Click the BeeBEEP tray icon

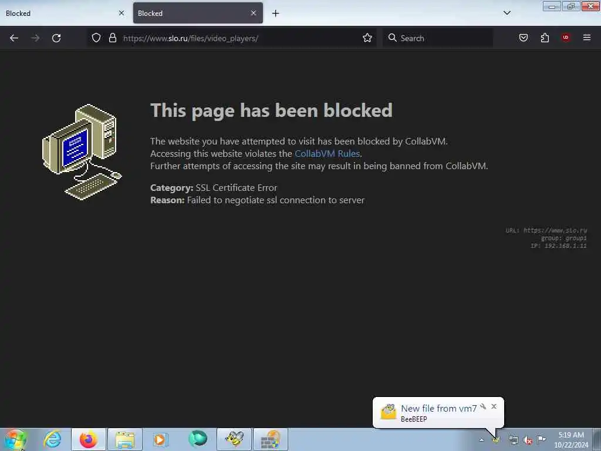click(497, 440)
